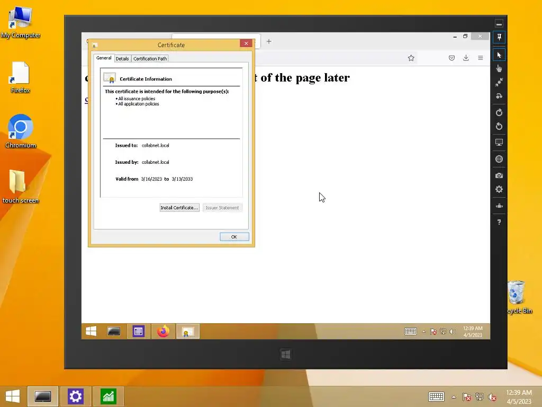Open purple gear app on host taskbar
This screenshot has width=542, height=407.
point(76,396)
